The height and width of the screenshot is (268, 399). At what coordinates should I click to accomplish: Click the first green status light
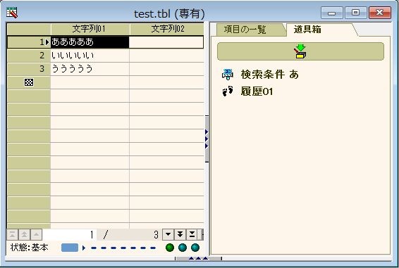click(x=170, y=248)
